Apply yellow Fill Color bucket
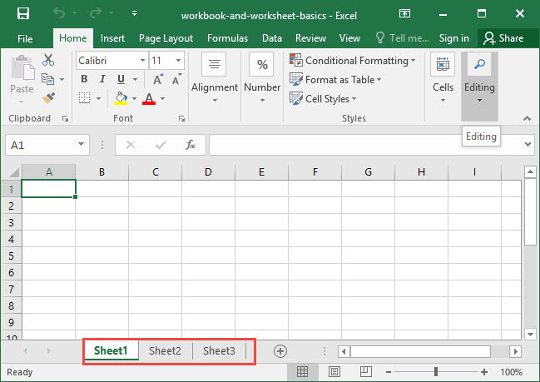Image resolution: width=540 pixels, height=382 pixels. tap(121, 98)
